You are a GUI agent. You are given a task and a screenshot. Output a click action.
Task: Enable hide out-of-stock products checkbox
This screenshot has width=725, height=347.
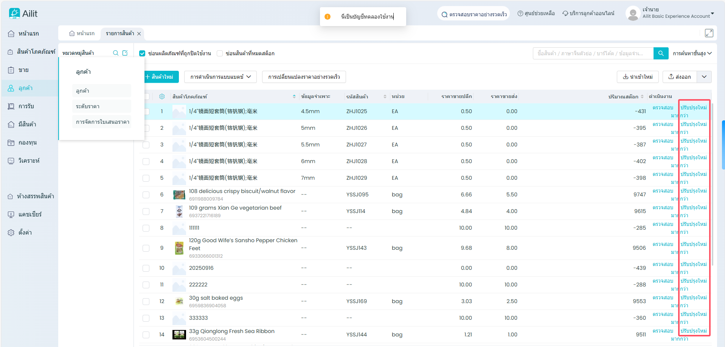click(220, 53)
